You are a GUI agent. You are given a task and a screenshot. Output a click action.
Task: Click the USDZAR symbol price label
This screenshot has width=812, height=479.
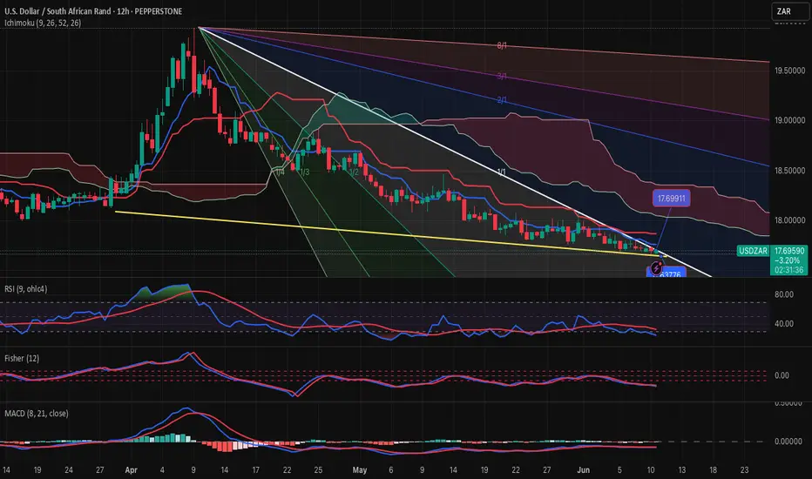coord(753,251)
